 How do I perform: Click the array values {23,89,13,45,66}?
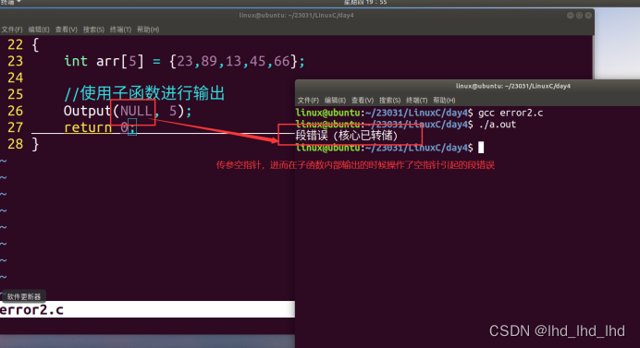tap(233, 61)
